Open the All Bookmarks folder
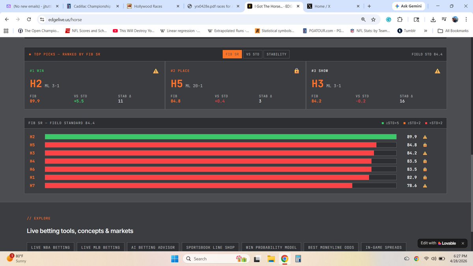This screenshot has height=266, width=473. tap(453, 31)
